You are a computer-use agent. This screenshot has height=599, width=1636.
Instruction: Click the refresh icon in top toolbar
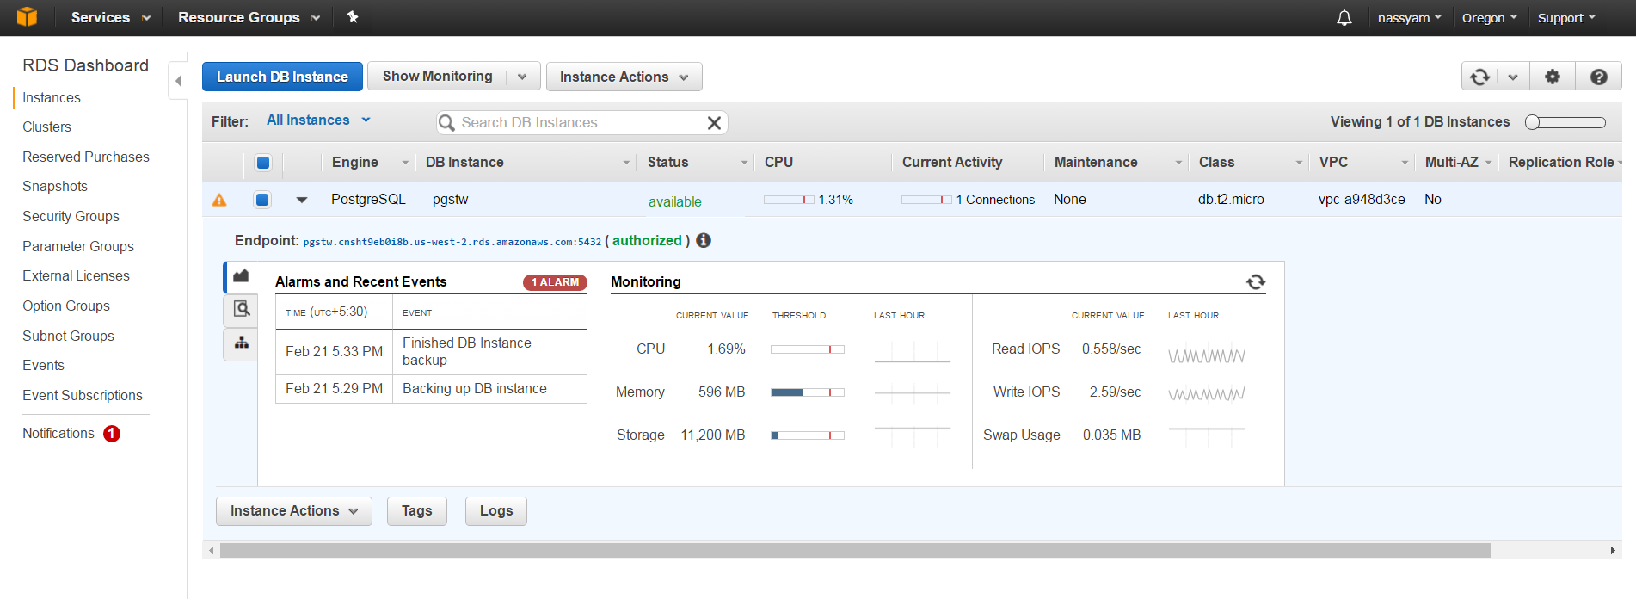pyautogui.click(x=1479, y=77)
